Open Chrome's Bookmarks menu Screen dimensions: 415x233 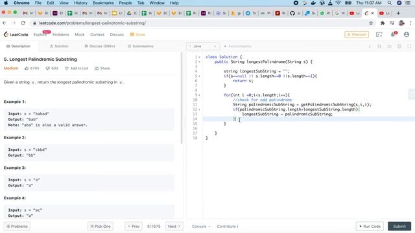[103, 3]
